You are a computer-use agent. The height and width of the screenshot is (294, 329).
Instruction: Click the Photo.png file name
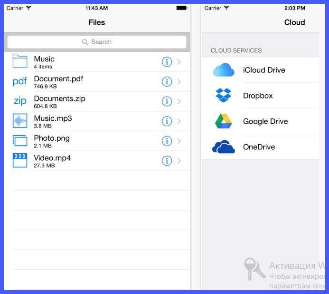(52, 138)
